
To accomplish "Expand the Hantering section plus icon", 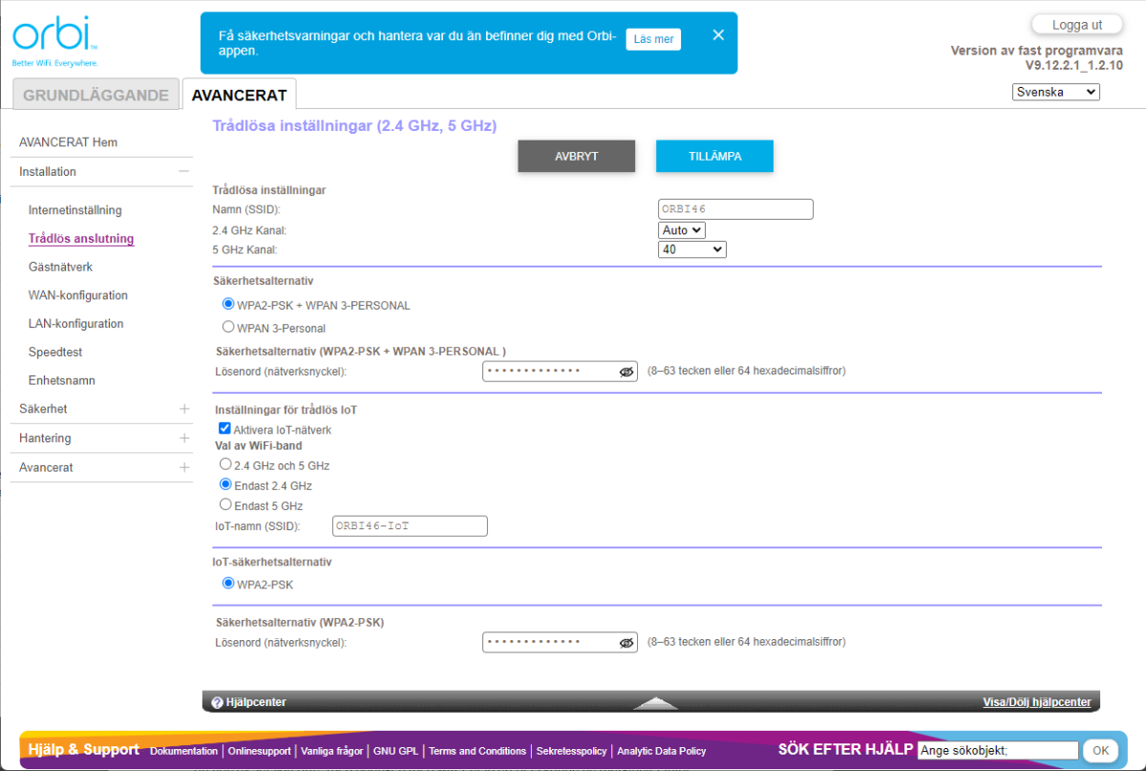I will tap(184, 439).
